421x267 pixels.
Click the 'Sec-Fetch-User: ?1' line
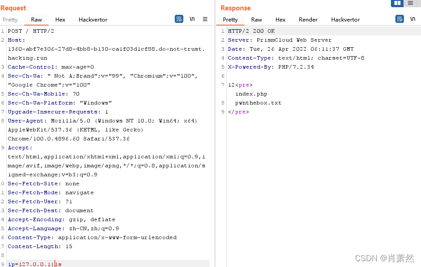coord(40,201)
